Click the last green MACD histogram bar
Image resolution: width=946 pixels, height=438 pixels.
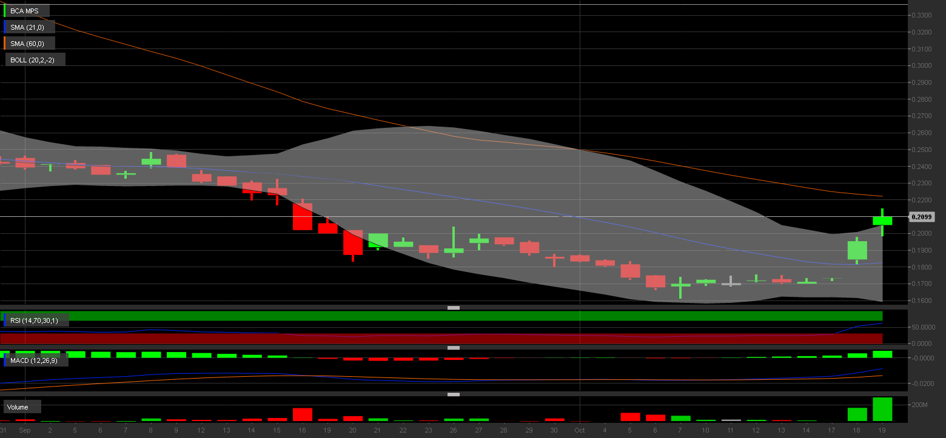point(882,354)
